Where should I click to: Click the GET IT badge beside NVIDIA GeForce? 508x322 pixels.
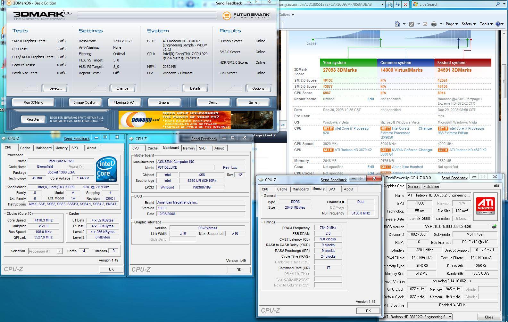(x=386, y=150)
